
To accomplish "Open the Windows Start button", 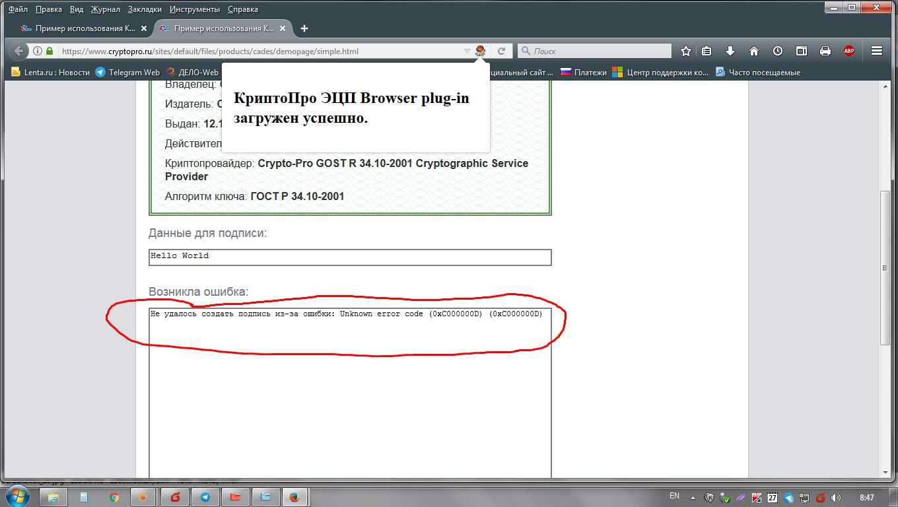I will (x=17, y=496).
